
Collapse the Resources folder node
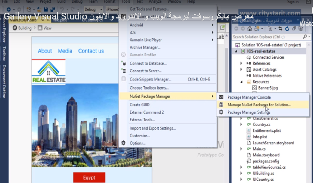(242, 82)
